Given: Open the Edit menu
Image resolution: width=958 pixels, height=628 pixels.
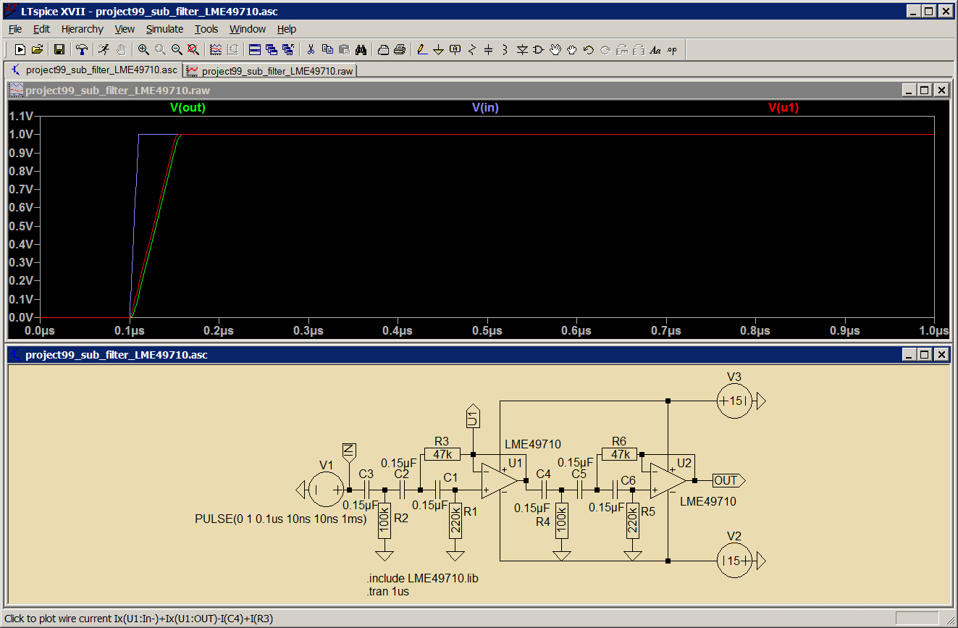Looking at the screenshot, I should [x=41, y=29].
